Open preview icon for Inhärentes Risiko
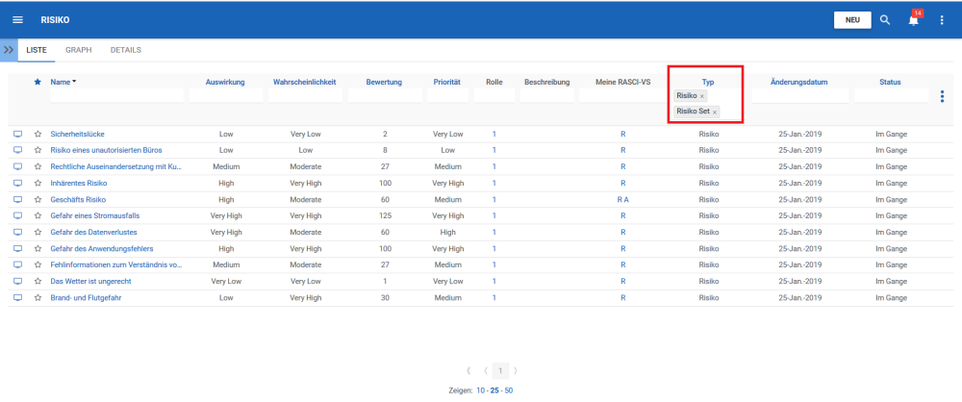This screenshot has width=962, height=402. (x=17, y=183)
